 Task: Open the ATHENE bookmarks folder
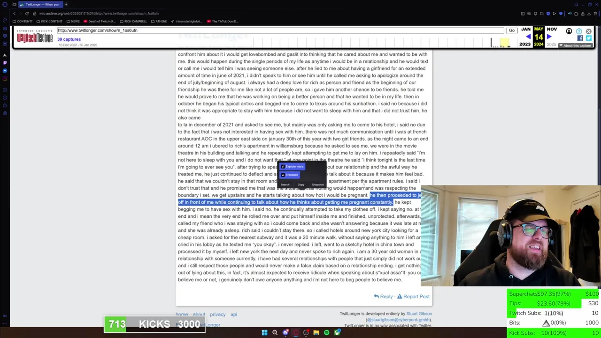[x=159, y=21]
